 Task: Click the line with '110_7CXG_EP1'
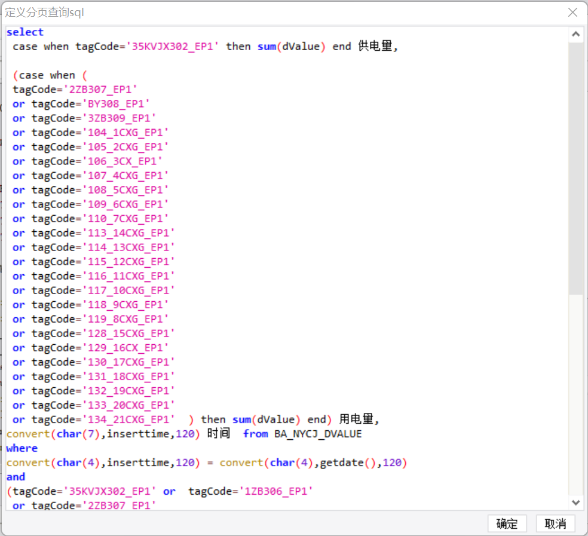[90, 219]
